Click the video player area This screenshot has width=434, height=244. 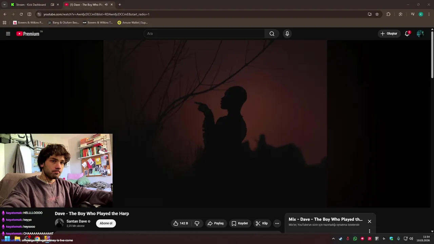point(215,123)
